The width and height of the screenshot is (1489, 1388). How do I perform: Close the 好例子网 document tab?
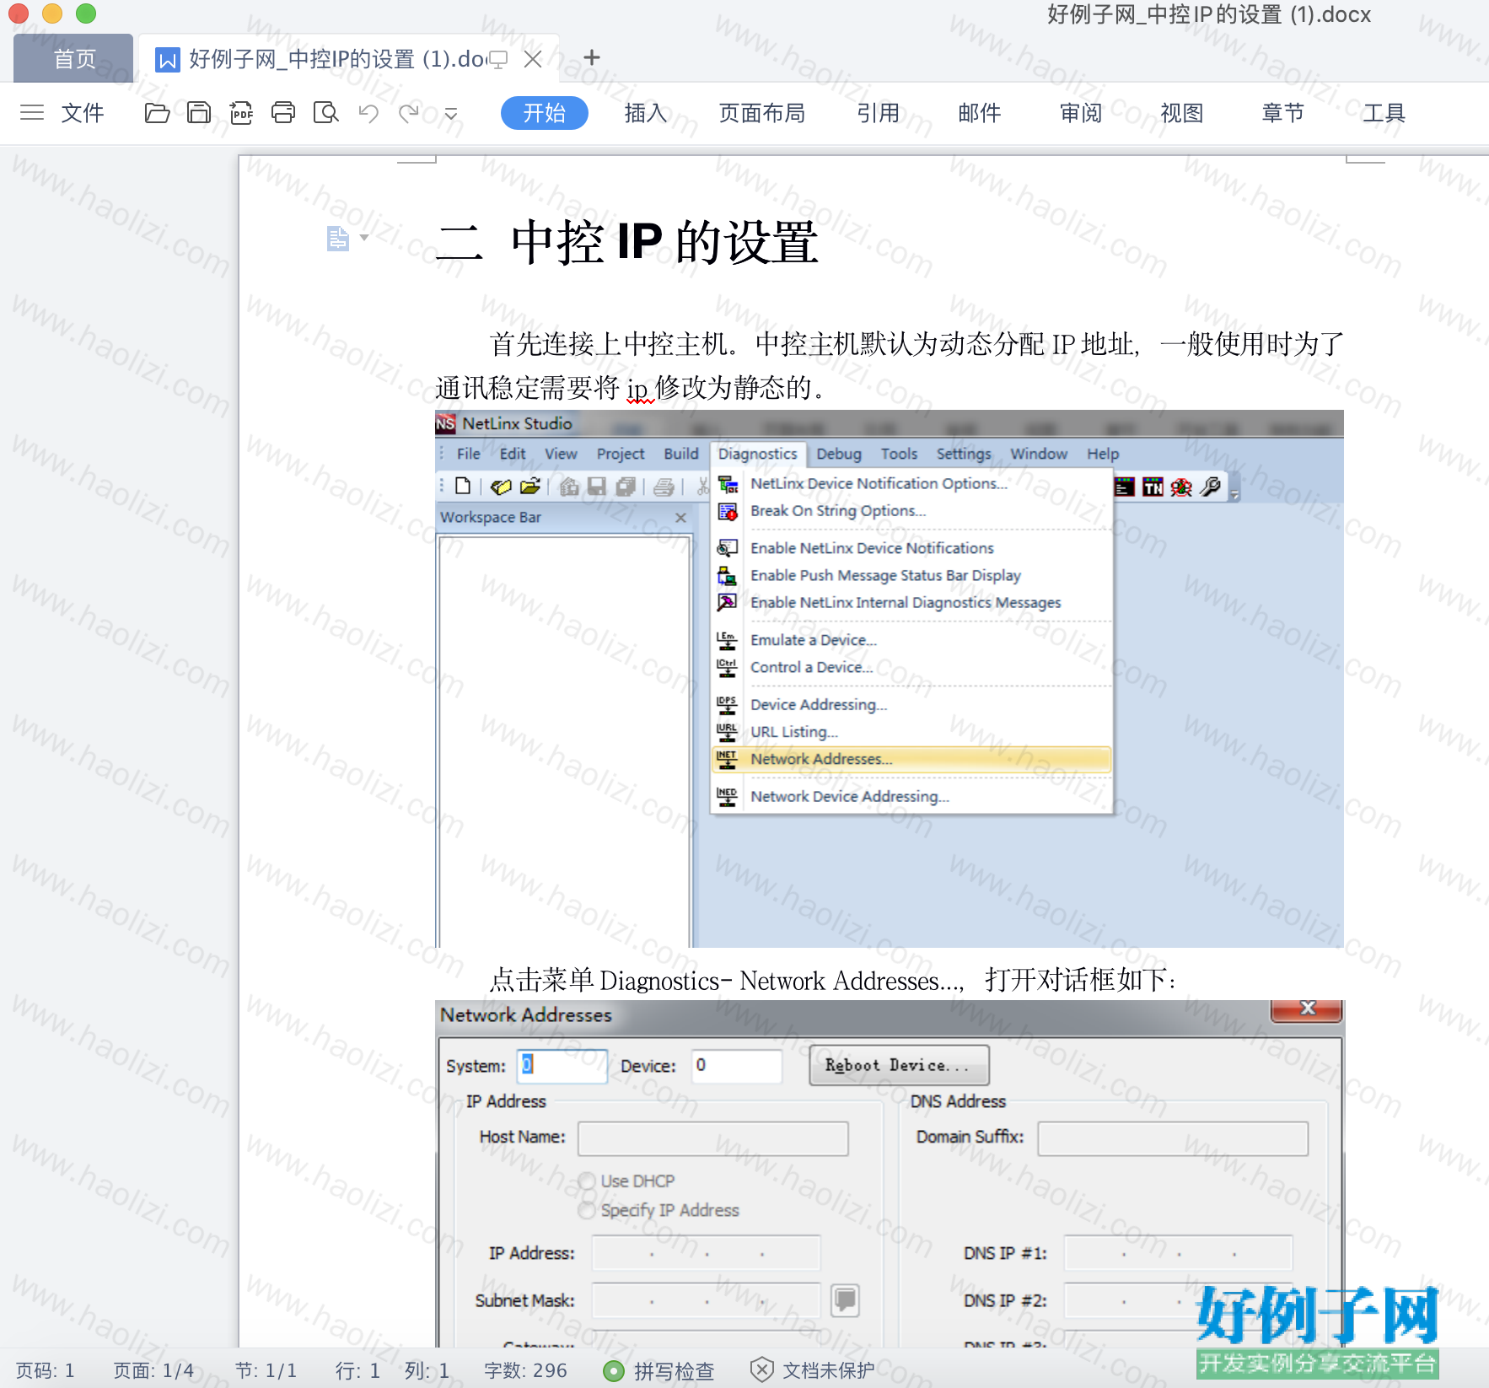[533, 58]
